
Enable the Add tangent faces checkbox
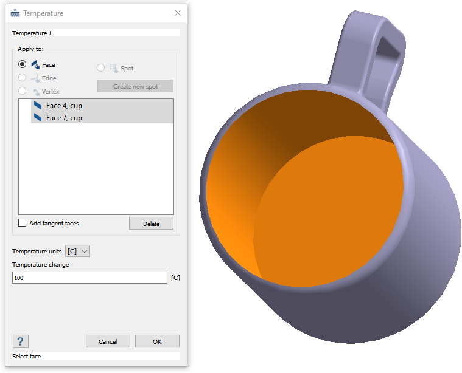coord(23,223)
